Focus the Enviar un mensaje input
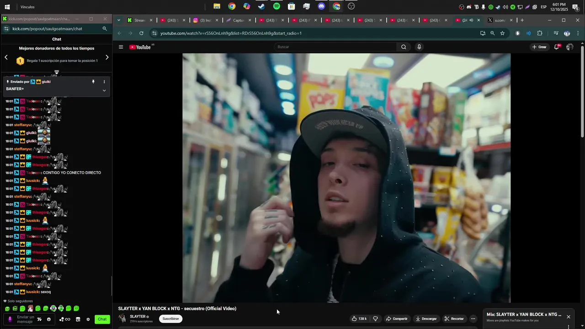The height and width of the screenshot is (329, 585). (x=25, y=319)
